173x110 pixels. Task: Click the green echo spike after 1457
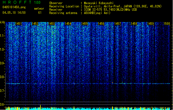[x=122, y=82]
